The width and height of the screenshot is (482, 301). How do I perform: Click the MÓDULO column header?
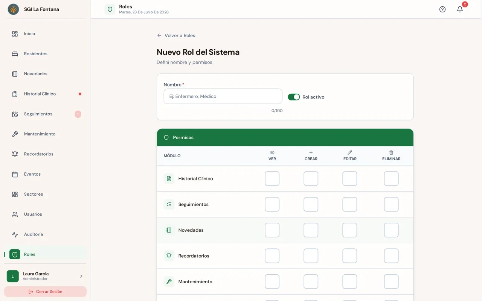tap(172, 156)
